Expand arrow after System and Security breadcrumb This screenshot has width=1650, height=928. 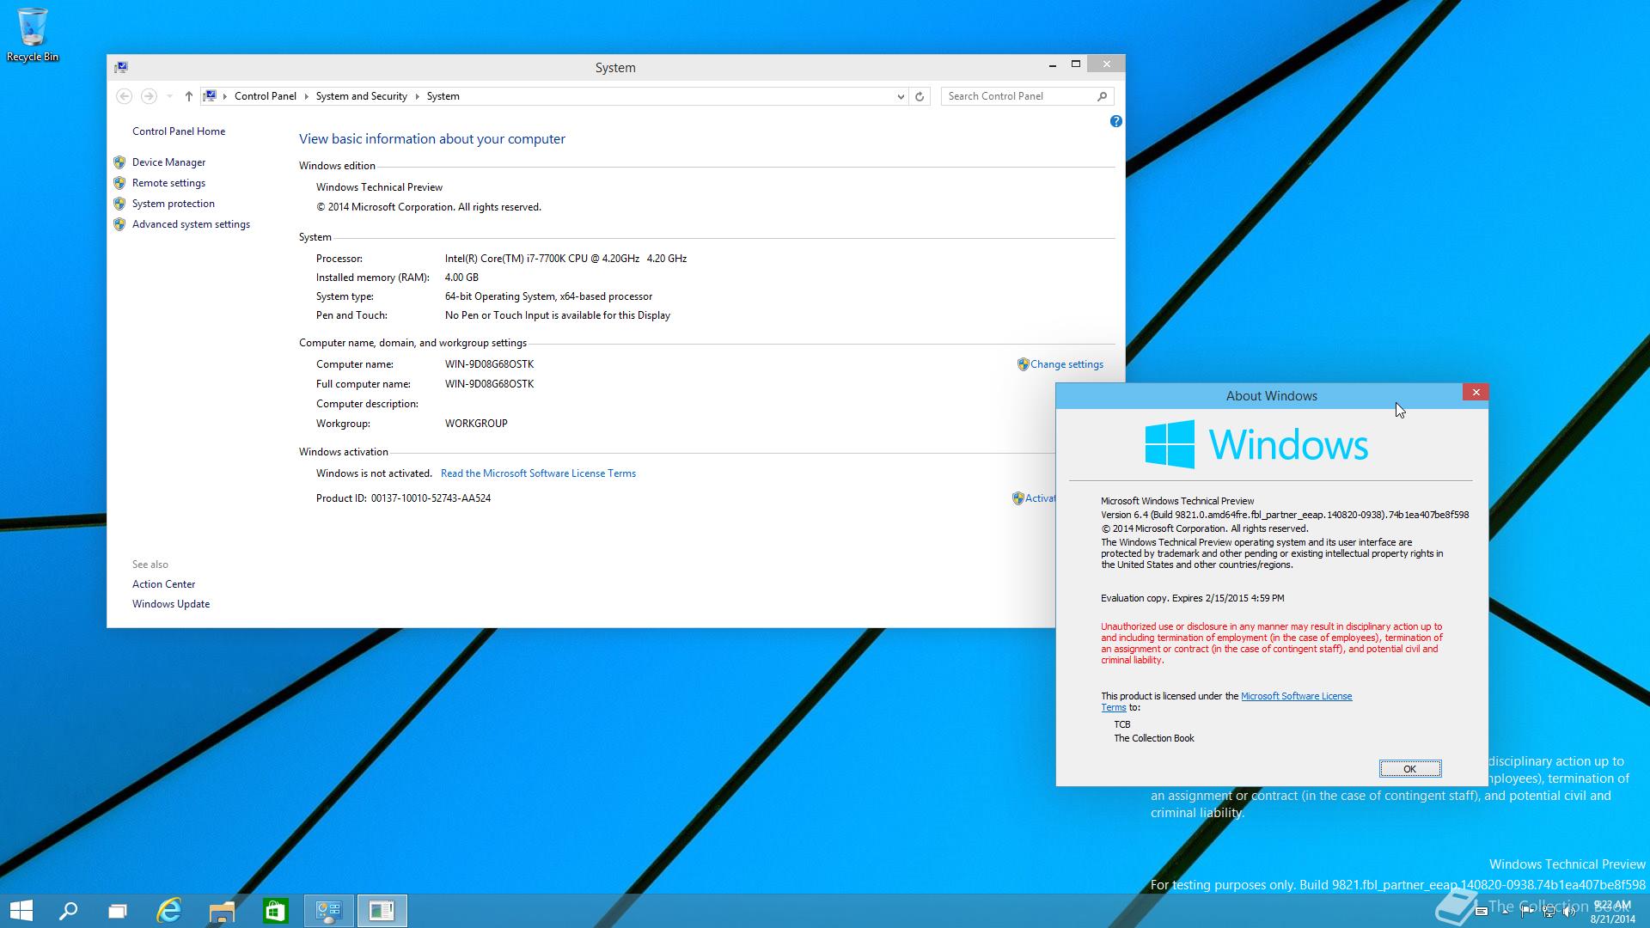(417, 96)
